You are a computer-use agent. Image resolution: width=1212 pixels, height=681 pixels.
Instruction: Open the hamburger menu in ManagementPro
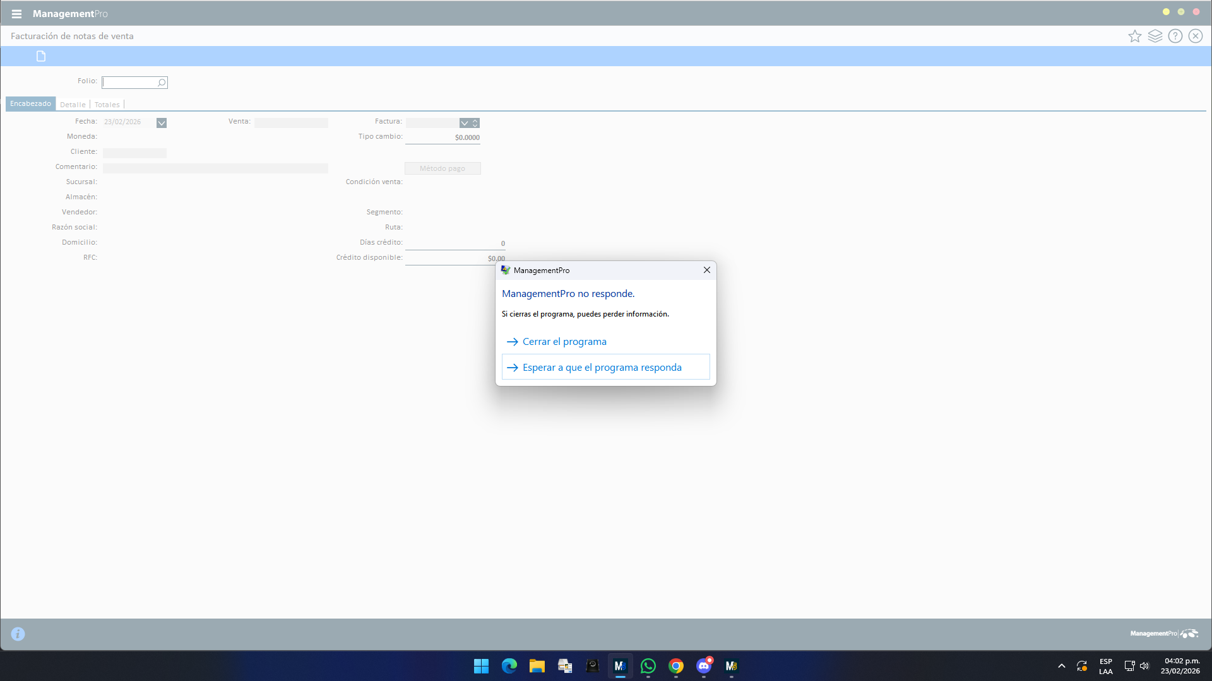click(16, 14)
